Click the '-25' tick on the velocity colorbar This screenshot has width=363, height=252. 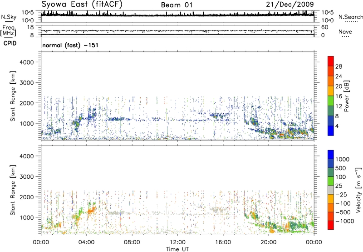click(x=342, y=194)
